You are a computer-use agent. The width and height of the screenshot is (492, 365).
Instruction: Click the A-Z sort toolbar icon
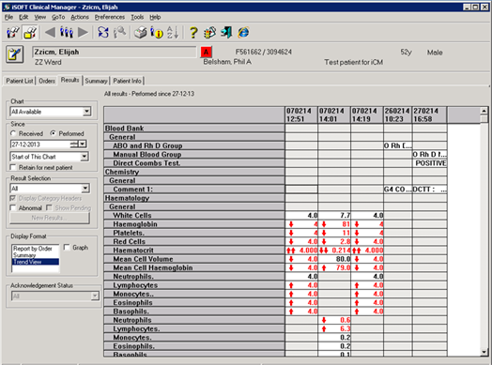click(x=173, y=32)
